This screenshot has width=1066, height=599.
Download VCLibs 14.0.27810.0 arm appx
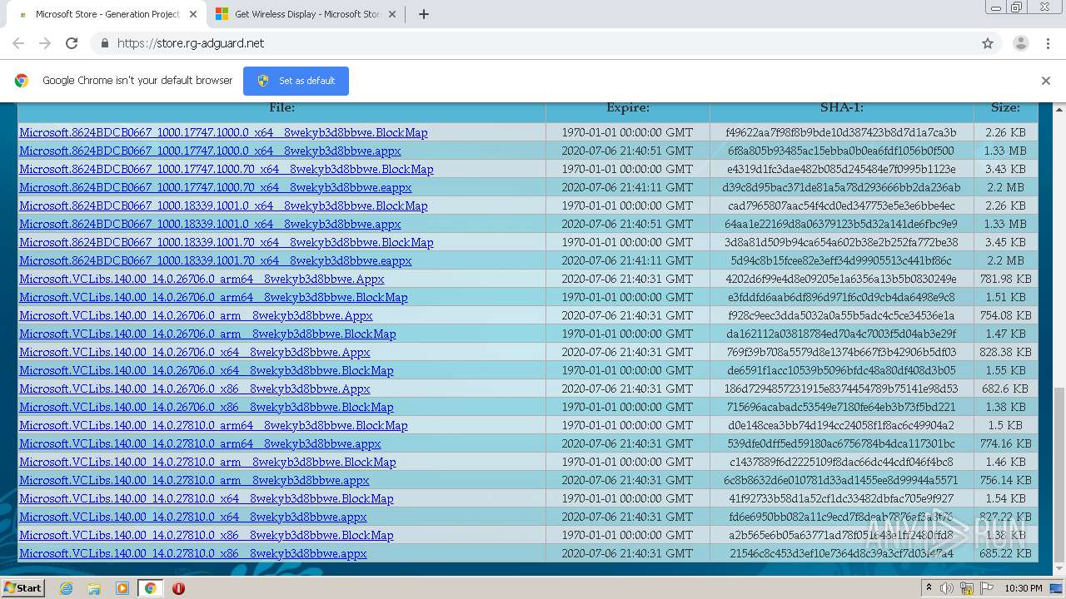pos(194,480)
